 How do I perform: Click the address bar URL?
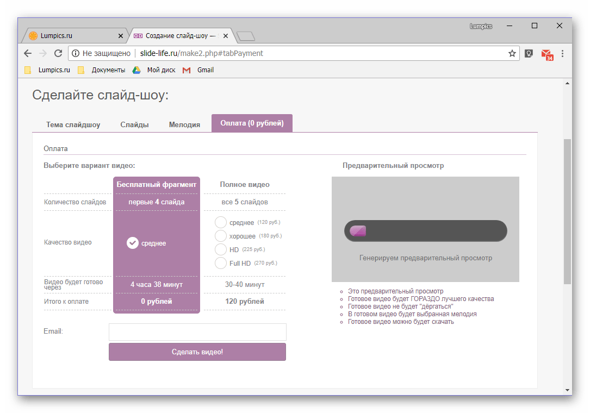pos(201,53)
